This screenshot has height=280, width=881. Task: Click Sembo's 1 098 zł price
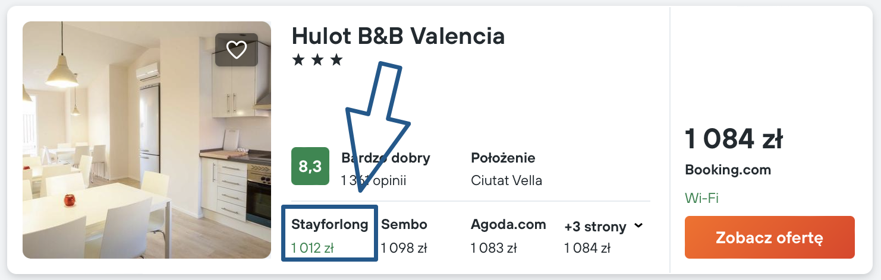click(404, 248)
